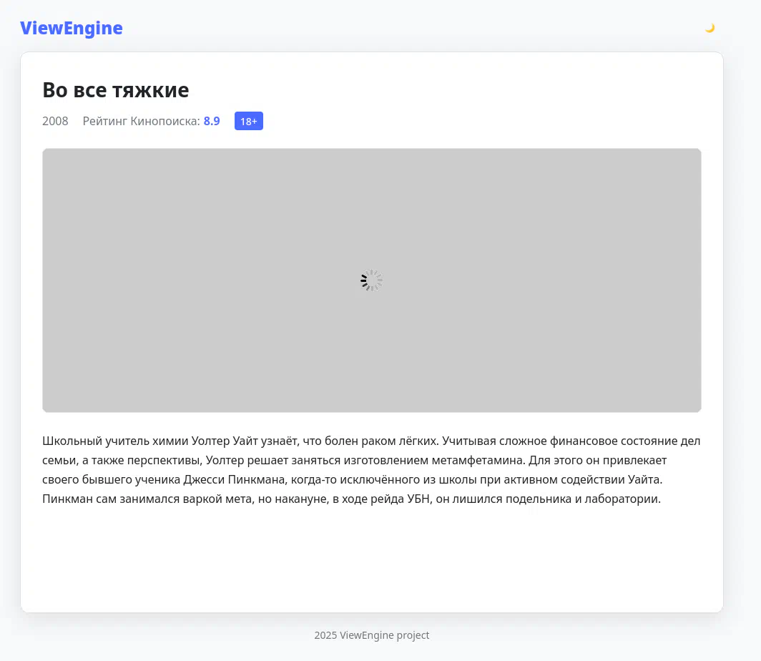761x661 pixels.
Task: Click the loading spinner in the player
Action: click(x=371, y=280)
